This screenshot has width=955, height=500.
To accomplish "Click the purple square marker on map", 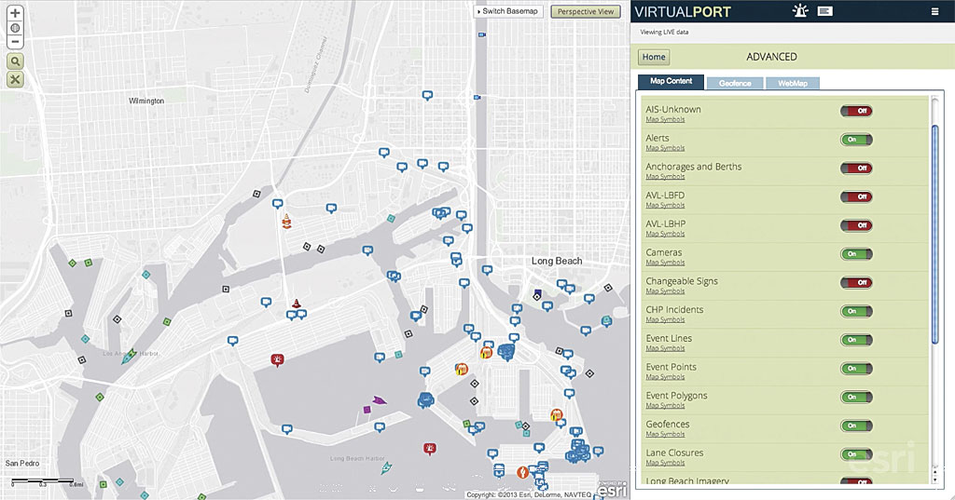I will (367, 410).
